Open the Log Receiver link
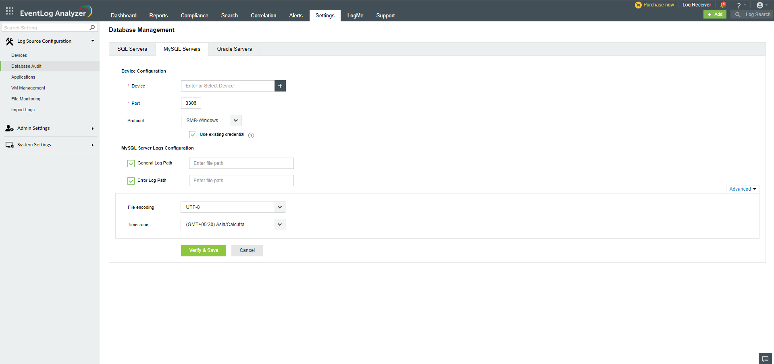 (697, 5)
